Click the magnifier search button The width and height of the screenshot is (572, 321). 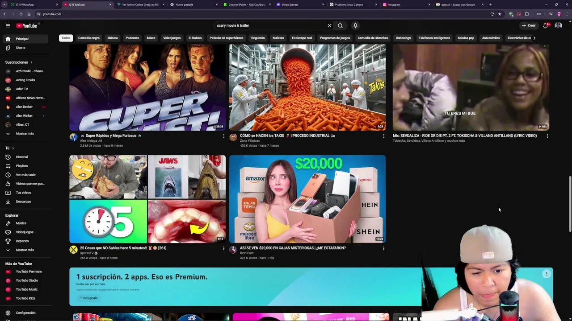(x=340, y=25)
